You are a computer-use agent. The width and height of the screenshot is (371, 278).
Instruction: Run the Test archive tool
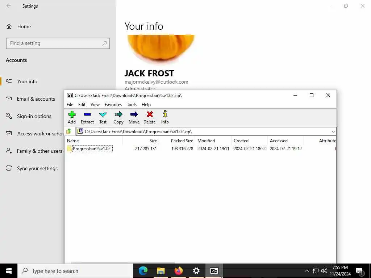(103, 118)
